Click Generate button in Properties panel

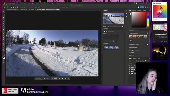click(115, 41)
